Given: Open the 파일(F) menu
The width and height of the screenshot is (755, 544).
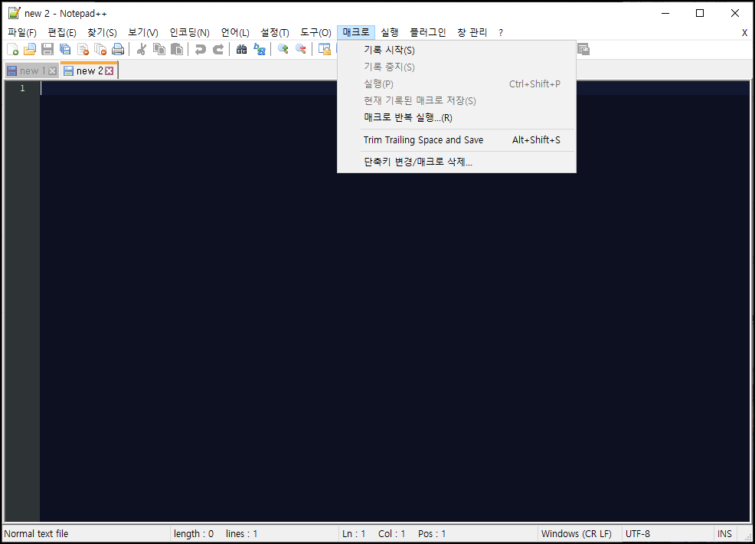Looking at the screenshot, I should coord(22,32).
